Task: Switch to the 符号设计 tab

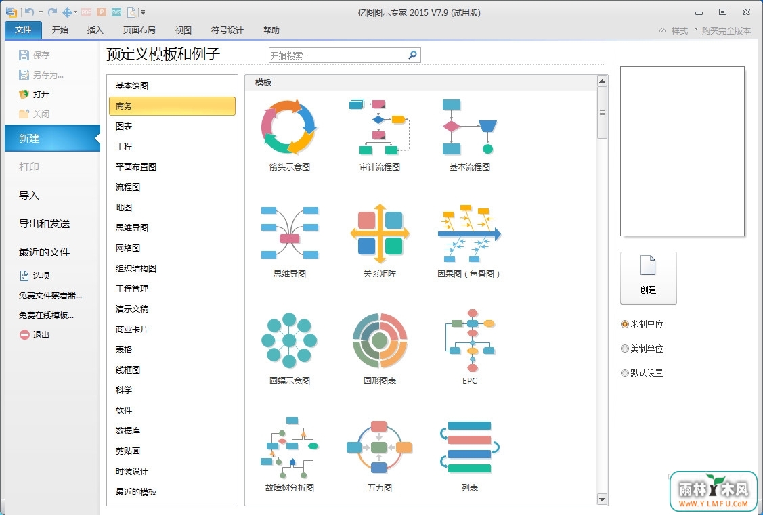Action: (227, 30)
